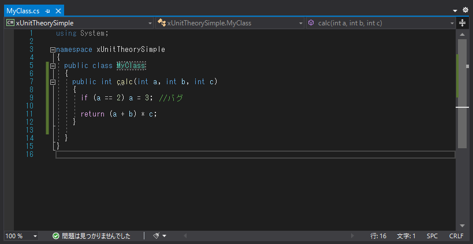Click 'namespace' keyword on line 3
The image size is (473, 244).
click(74, 50)
